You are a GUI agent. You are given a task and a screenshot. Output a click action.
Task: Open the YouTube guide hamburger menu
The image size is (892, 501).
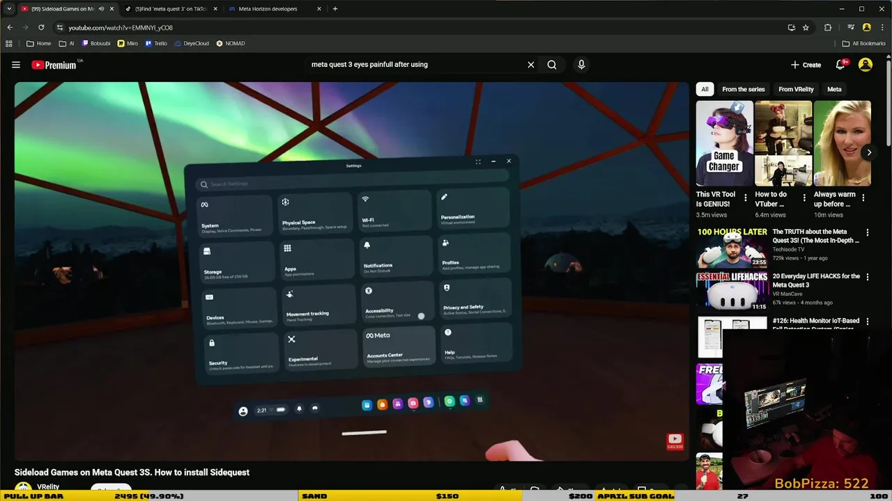click(16, 65)
